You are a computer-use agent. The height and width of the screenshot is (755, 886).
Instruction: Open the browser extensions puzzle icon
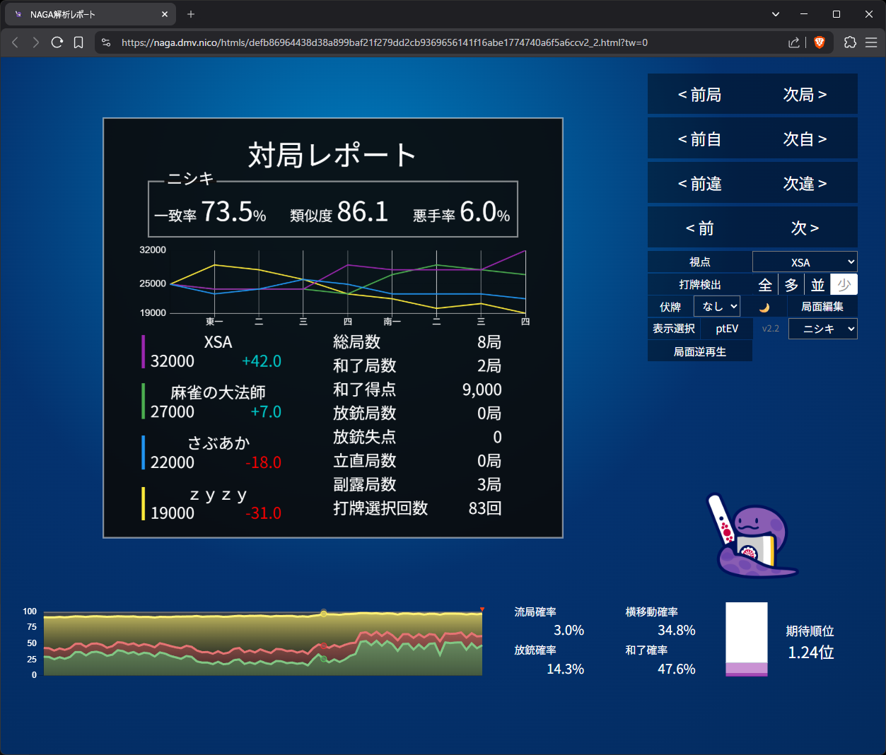[850, 42]
